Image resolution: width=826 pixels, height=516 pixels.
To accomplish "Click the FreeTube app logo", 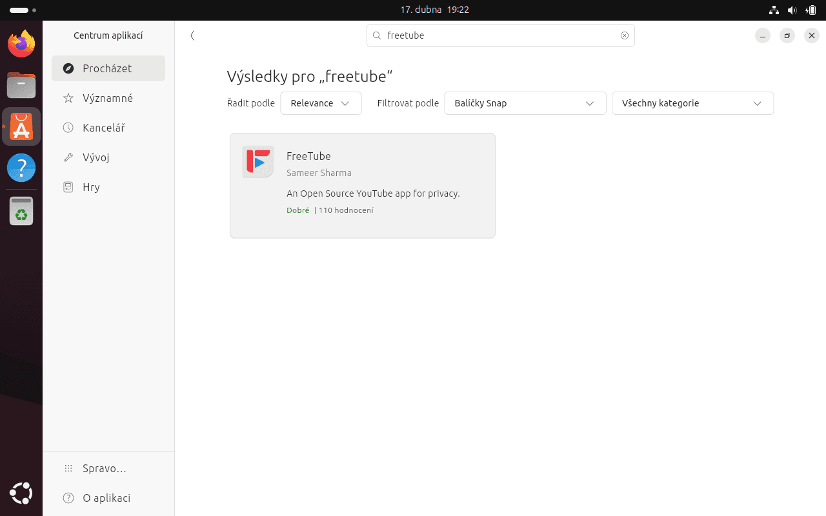I will coord(258,161).
